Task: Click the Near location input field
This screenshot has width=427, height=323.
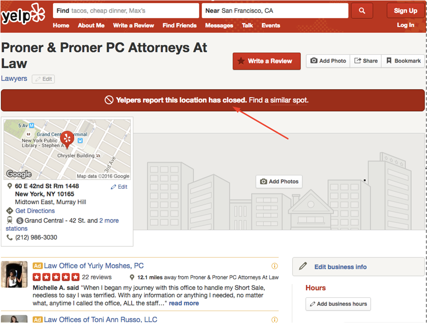Action: [275, 11]
